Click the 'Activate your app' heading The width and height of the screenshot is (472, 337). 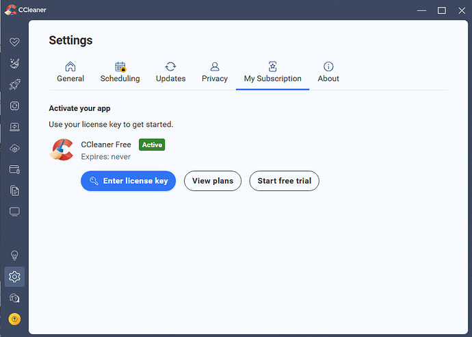[x=80, y=108]
